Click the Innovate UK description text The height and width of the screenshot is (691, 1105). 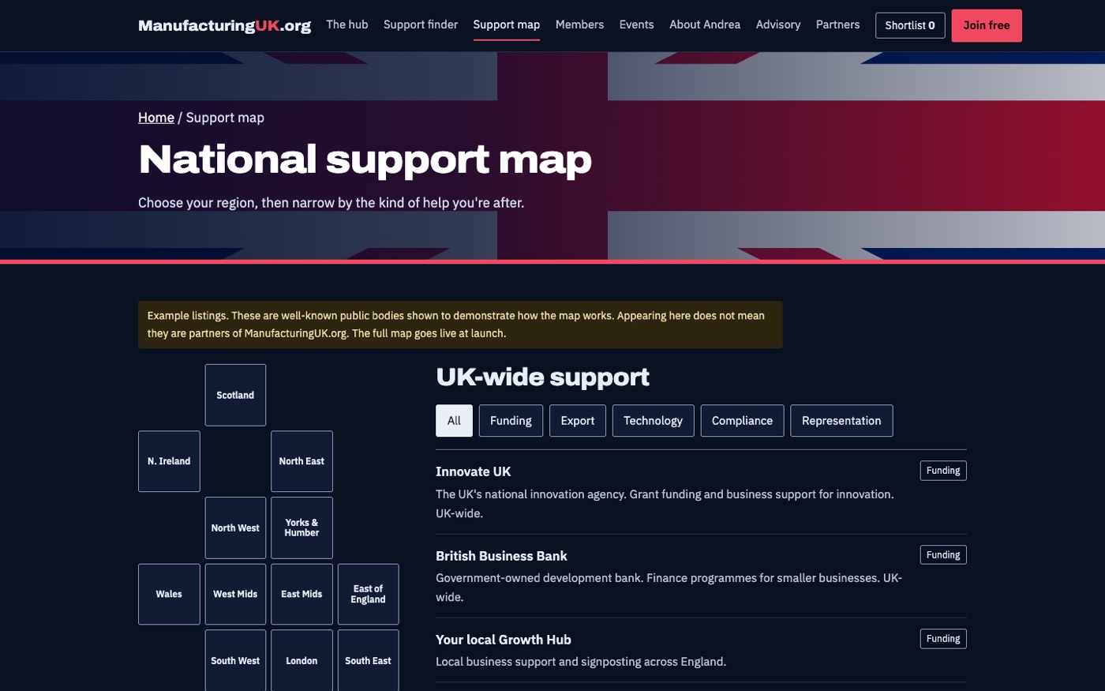click(665, 504)
